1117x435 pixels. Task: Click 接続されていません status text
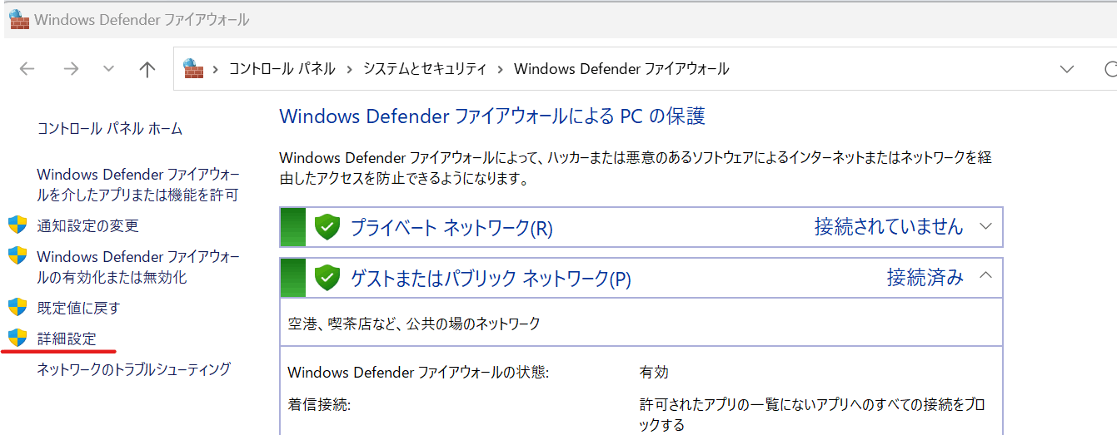889,227
